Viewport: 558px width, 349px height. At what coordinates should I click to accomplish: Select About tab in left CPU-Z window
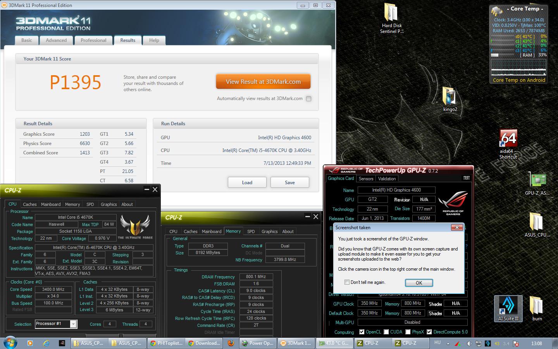[x=127, y=204]
